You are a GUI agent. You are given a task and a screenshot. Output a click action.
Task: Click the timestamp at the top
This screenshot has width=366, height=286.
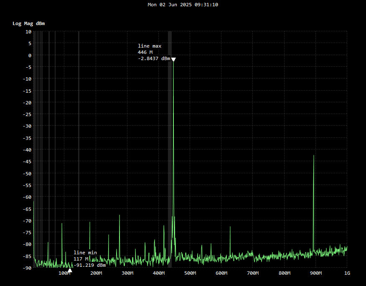(x=183, y=5)
